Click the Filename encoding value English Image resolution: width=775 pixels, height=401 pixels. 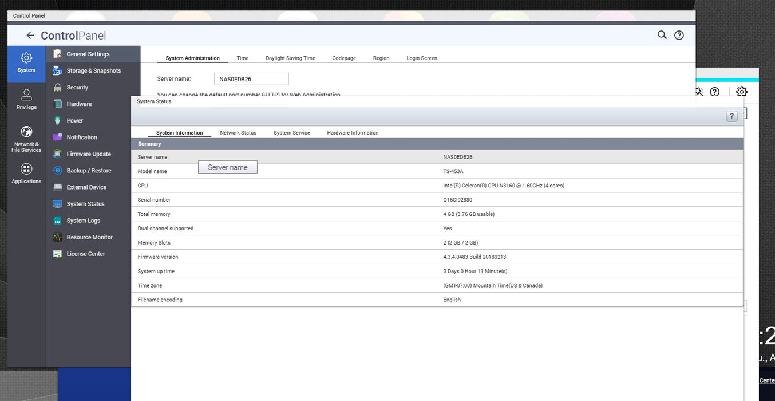pos(452,300)
